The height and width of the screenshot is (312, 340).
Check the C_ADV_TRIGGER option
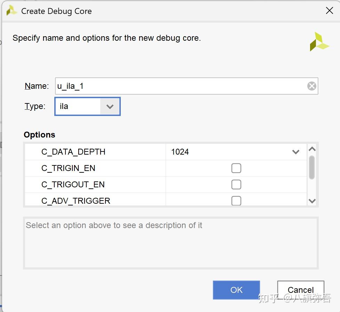[236, 201]
